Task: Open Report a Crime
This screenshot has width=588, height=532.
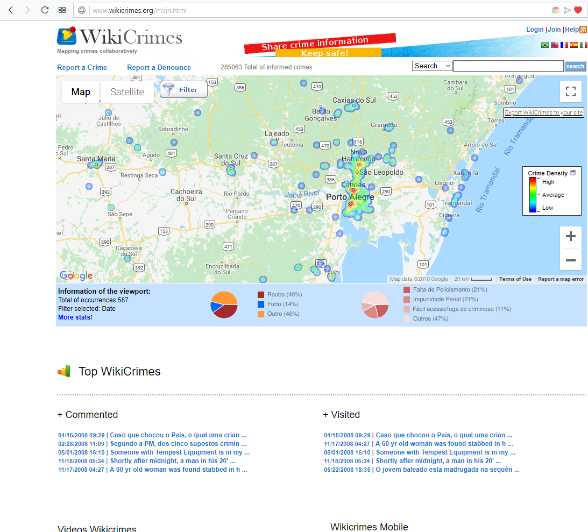Action: tap(82, 67)
